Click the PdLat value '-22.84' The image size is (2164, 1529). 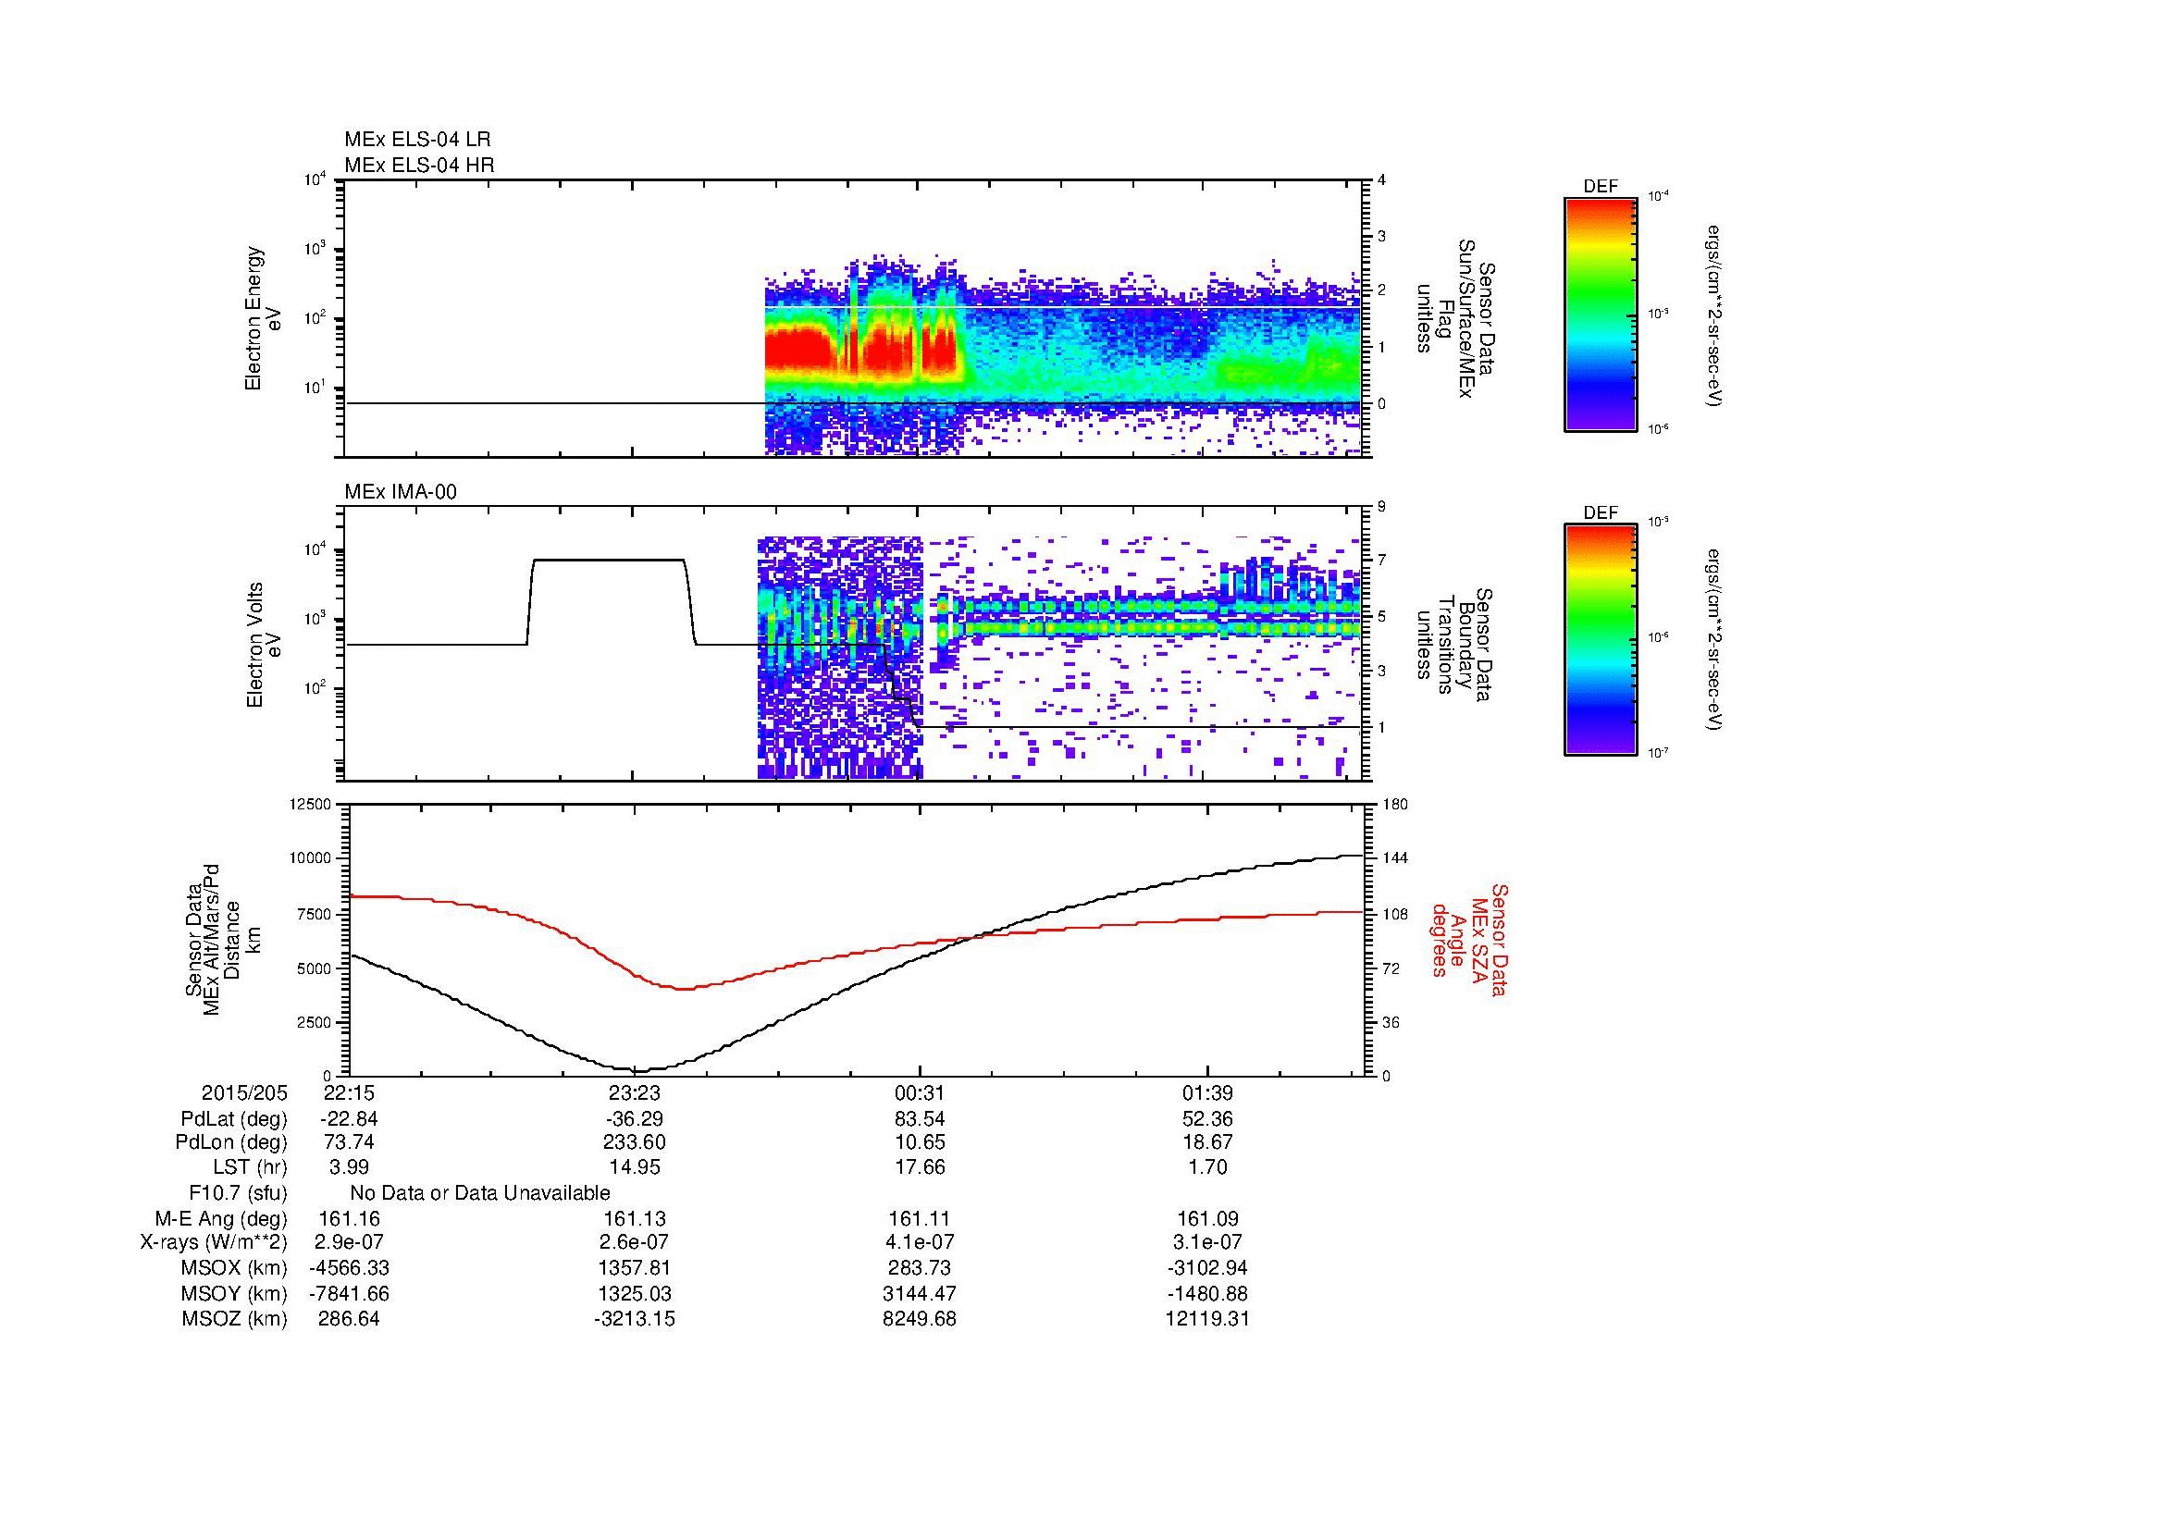point(350,1119)
